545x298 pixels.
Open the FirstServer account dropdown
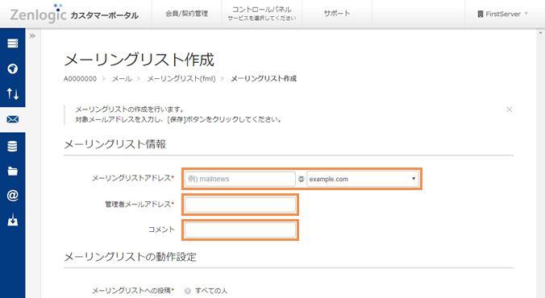502,14
